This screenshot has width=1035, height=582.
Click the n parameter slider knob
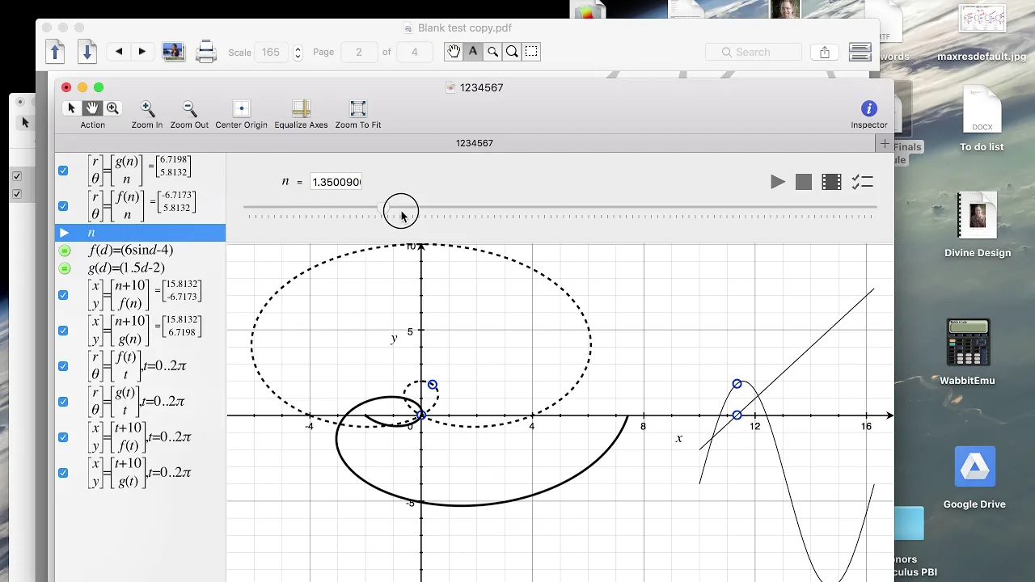tap(386, 210)
